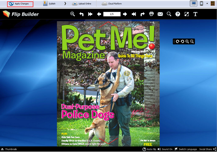
Task: Zoom in using the floating panel
Action: (187, 41)
